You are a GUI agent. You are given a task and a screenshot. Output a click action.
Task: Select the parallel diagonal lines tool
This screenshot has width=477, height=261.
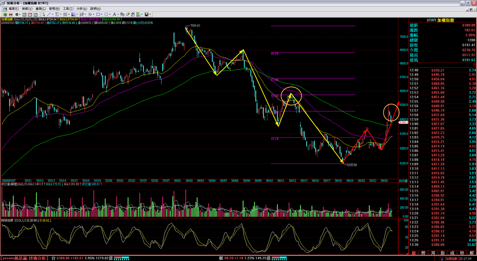90,14
